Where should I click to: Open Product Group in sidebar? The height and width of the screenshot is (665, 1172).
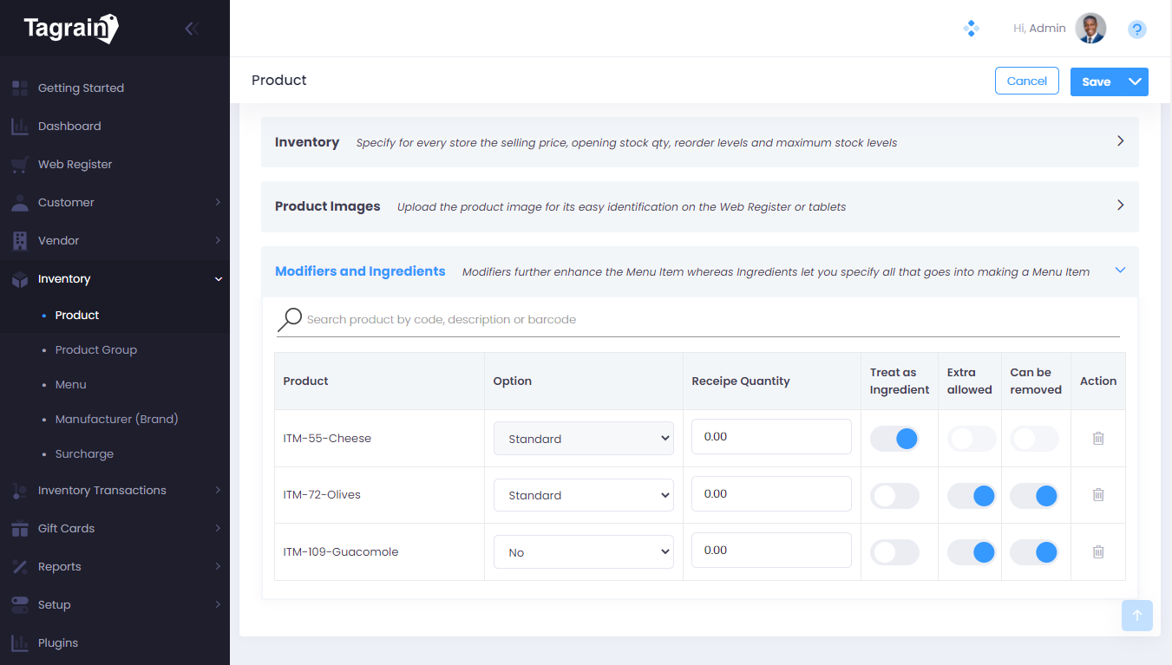click(x=95, y=350)
